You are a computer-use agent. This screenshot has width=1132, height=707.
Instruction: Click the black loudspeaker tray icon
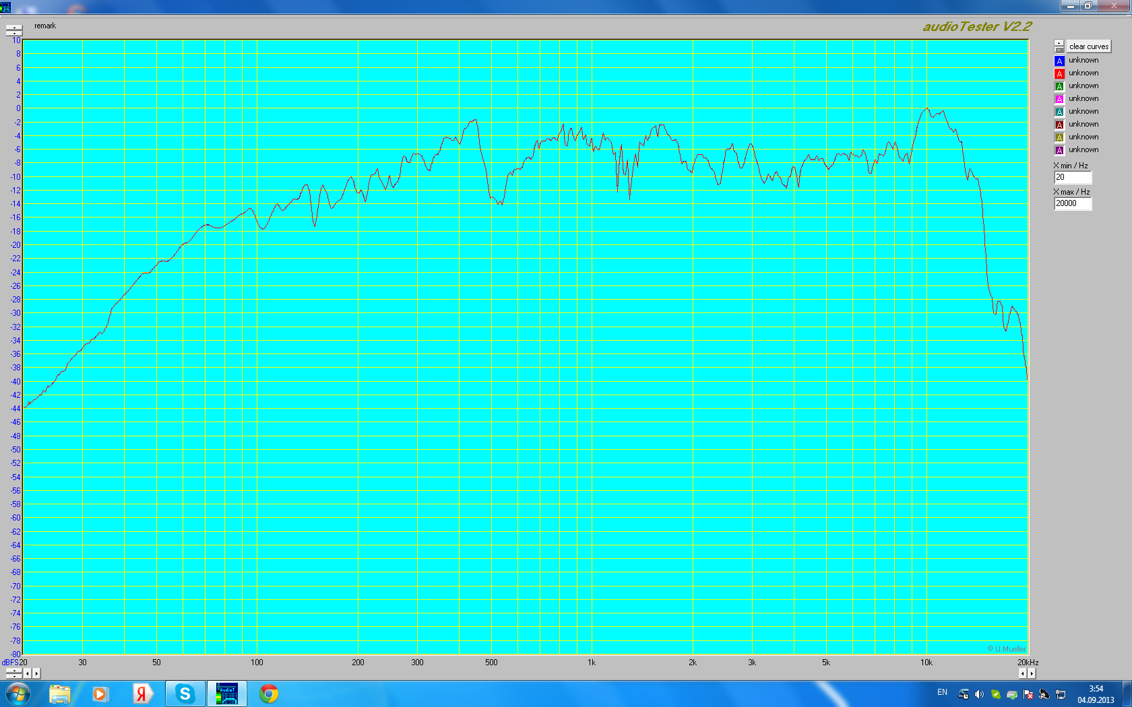click(x=1044, y=694)
